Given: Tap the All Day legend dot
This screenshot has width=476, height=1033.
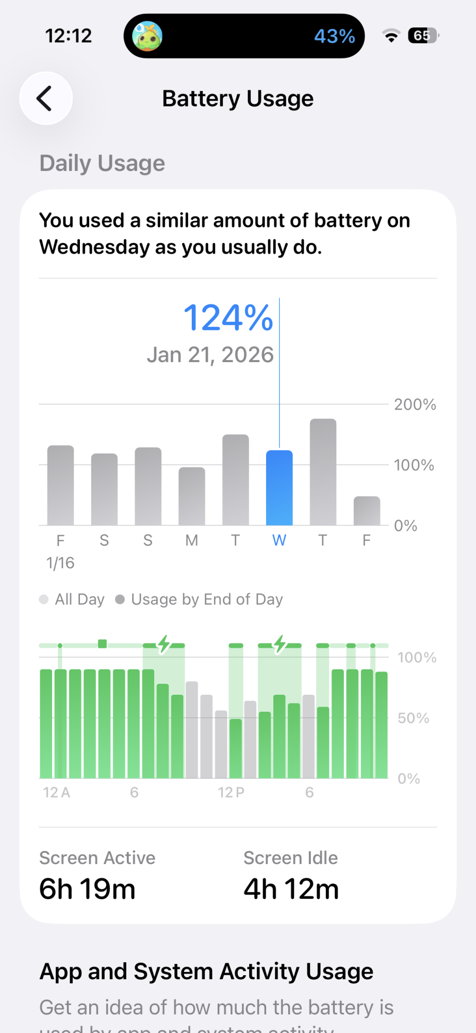Looking at the screenshot, I should point(44,599).
